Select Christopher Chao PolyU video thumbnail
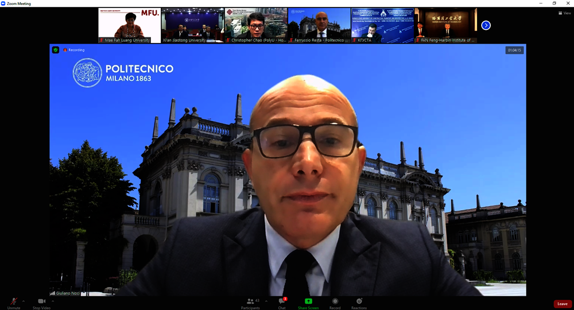The image size is (574, 310). tap(256, 26)
